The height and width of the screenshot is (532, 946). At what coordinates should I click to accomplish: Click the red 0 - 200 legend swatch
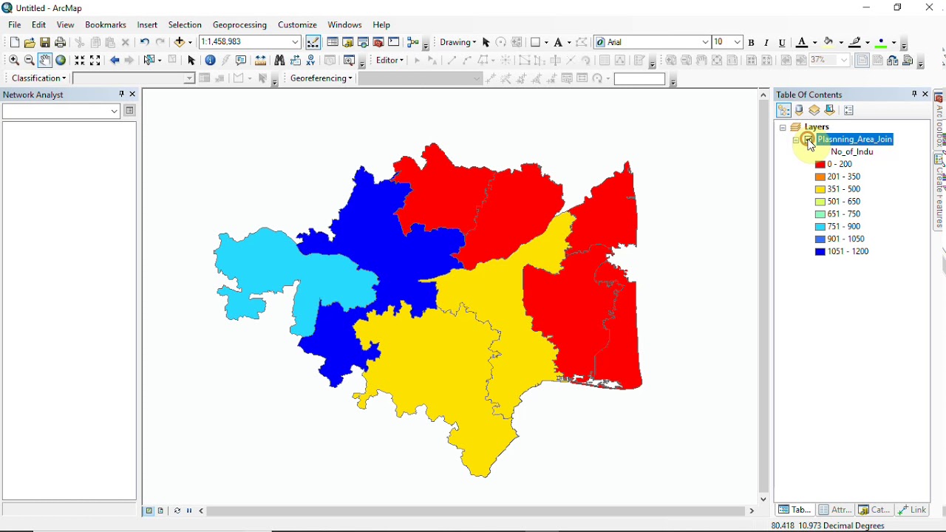(x=820, y=164)
